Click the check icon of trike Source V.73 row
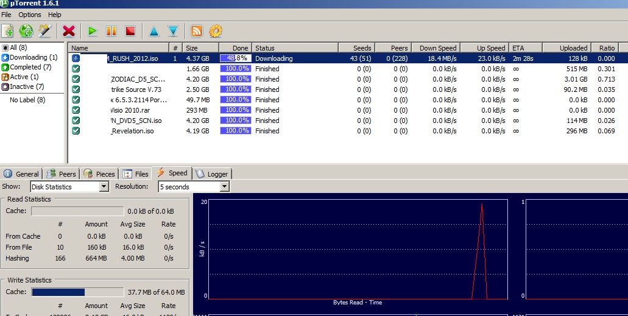628x316 pixels. coord(76,90)
